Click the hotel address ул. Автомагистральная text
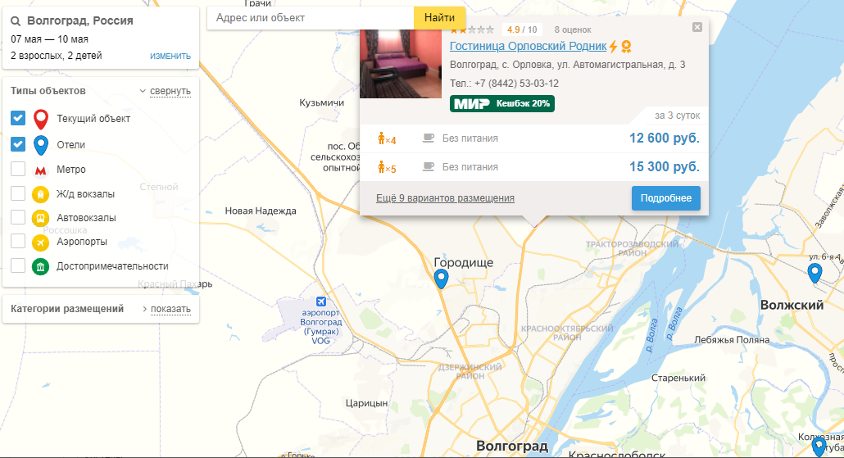The height and width of the screenshot is (458, 844). pyautogui.click(x=567, y=65)
